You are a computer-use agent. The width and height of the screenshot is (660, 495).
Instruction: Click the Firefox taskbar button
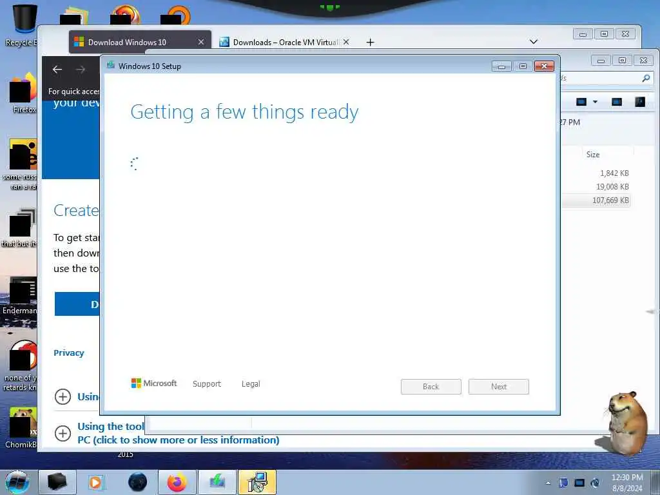pyautogui.click(x=177, y=482)
